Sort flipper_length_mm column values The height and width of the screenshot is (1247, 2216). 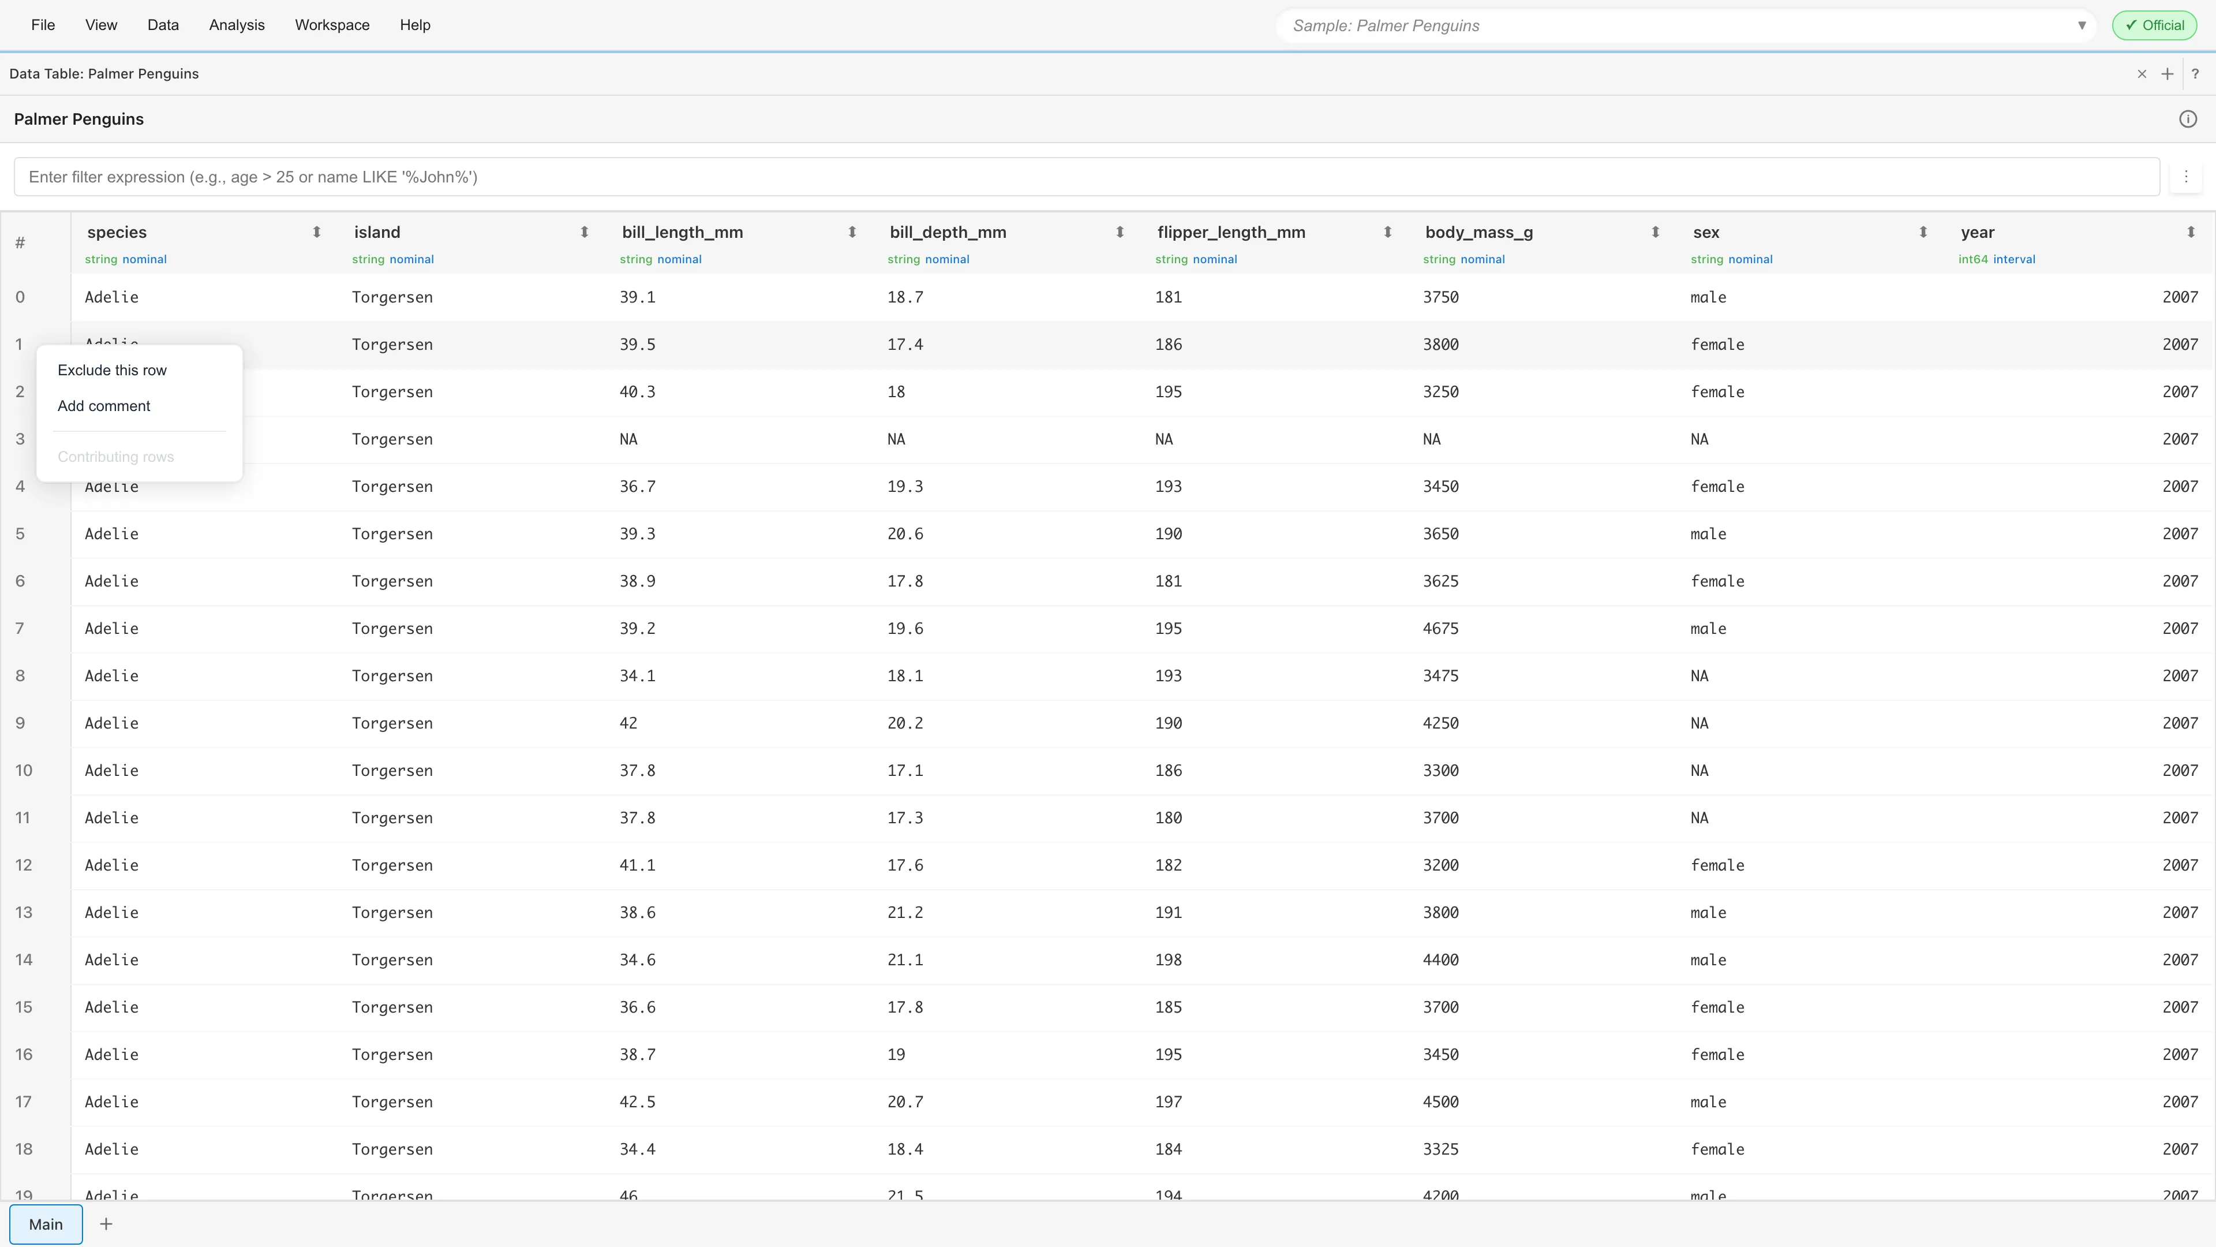(x=1387, y=232)
